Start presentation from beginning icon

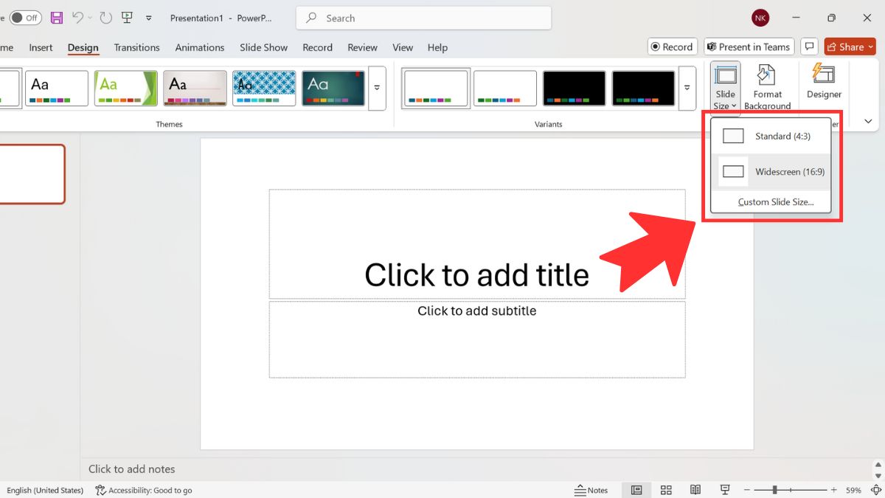pyautogui.click(x=127, y=18)
